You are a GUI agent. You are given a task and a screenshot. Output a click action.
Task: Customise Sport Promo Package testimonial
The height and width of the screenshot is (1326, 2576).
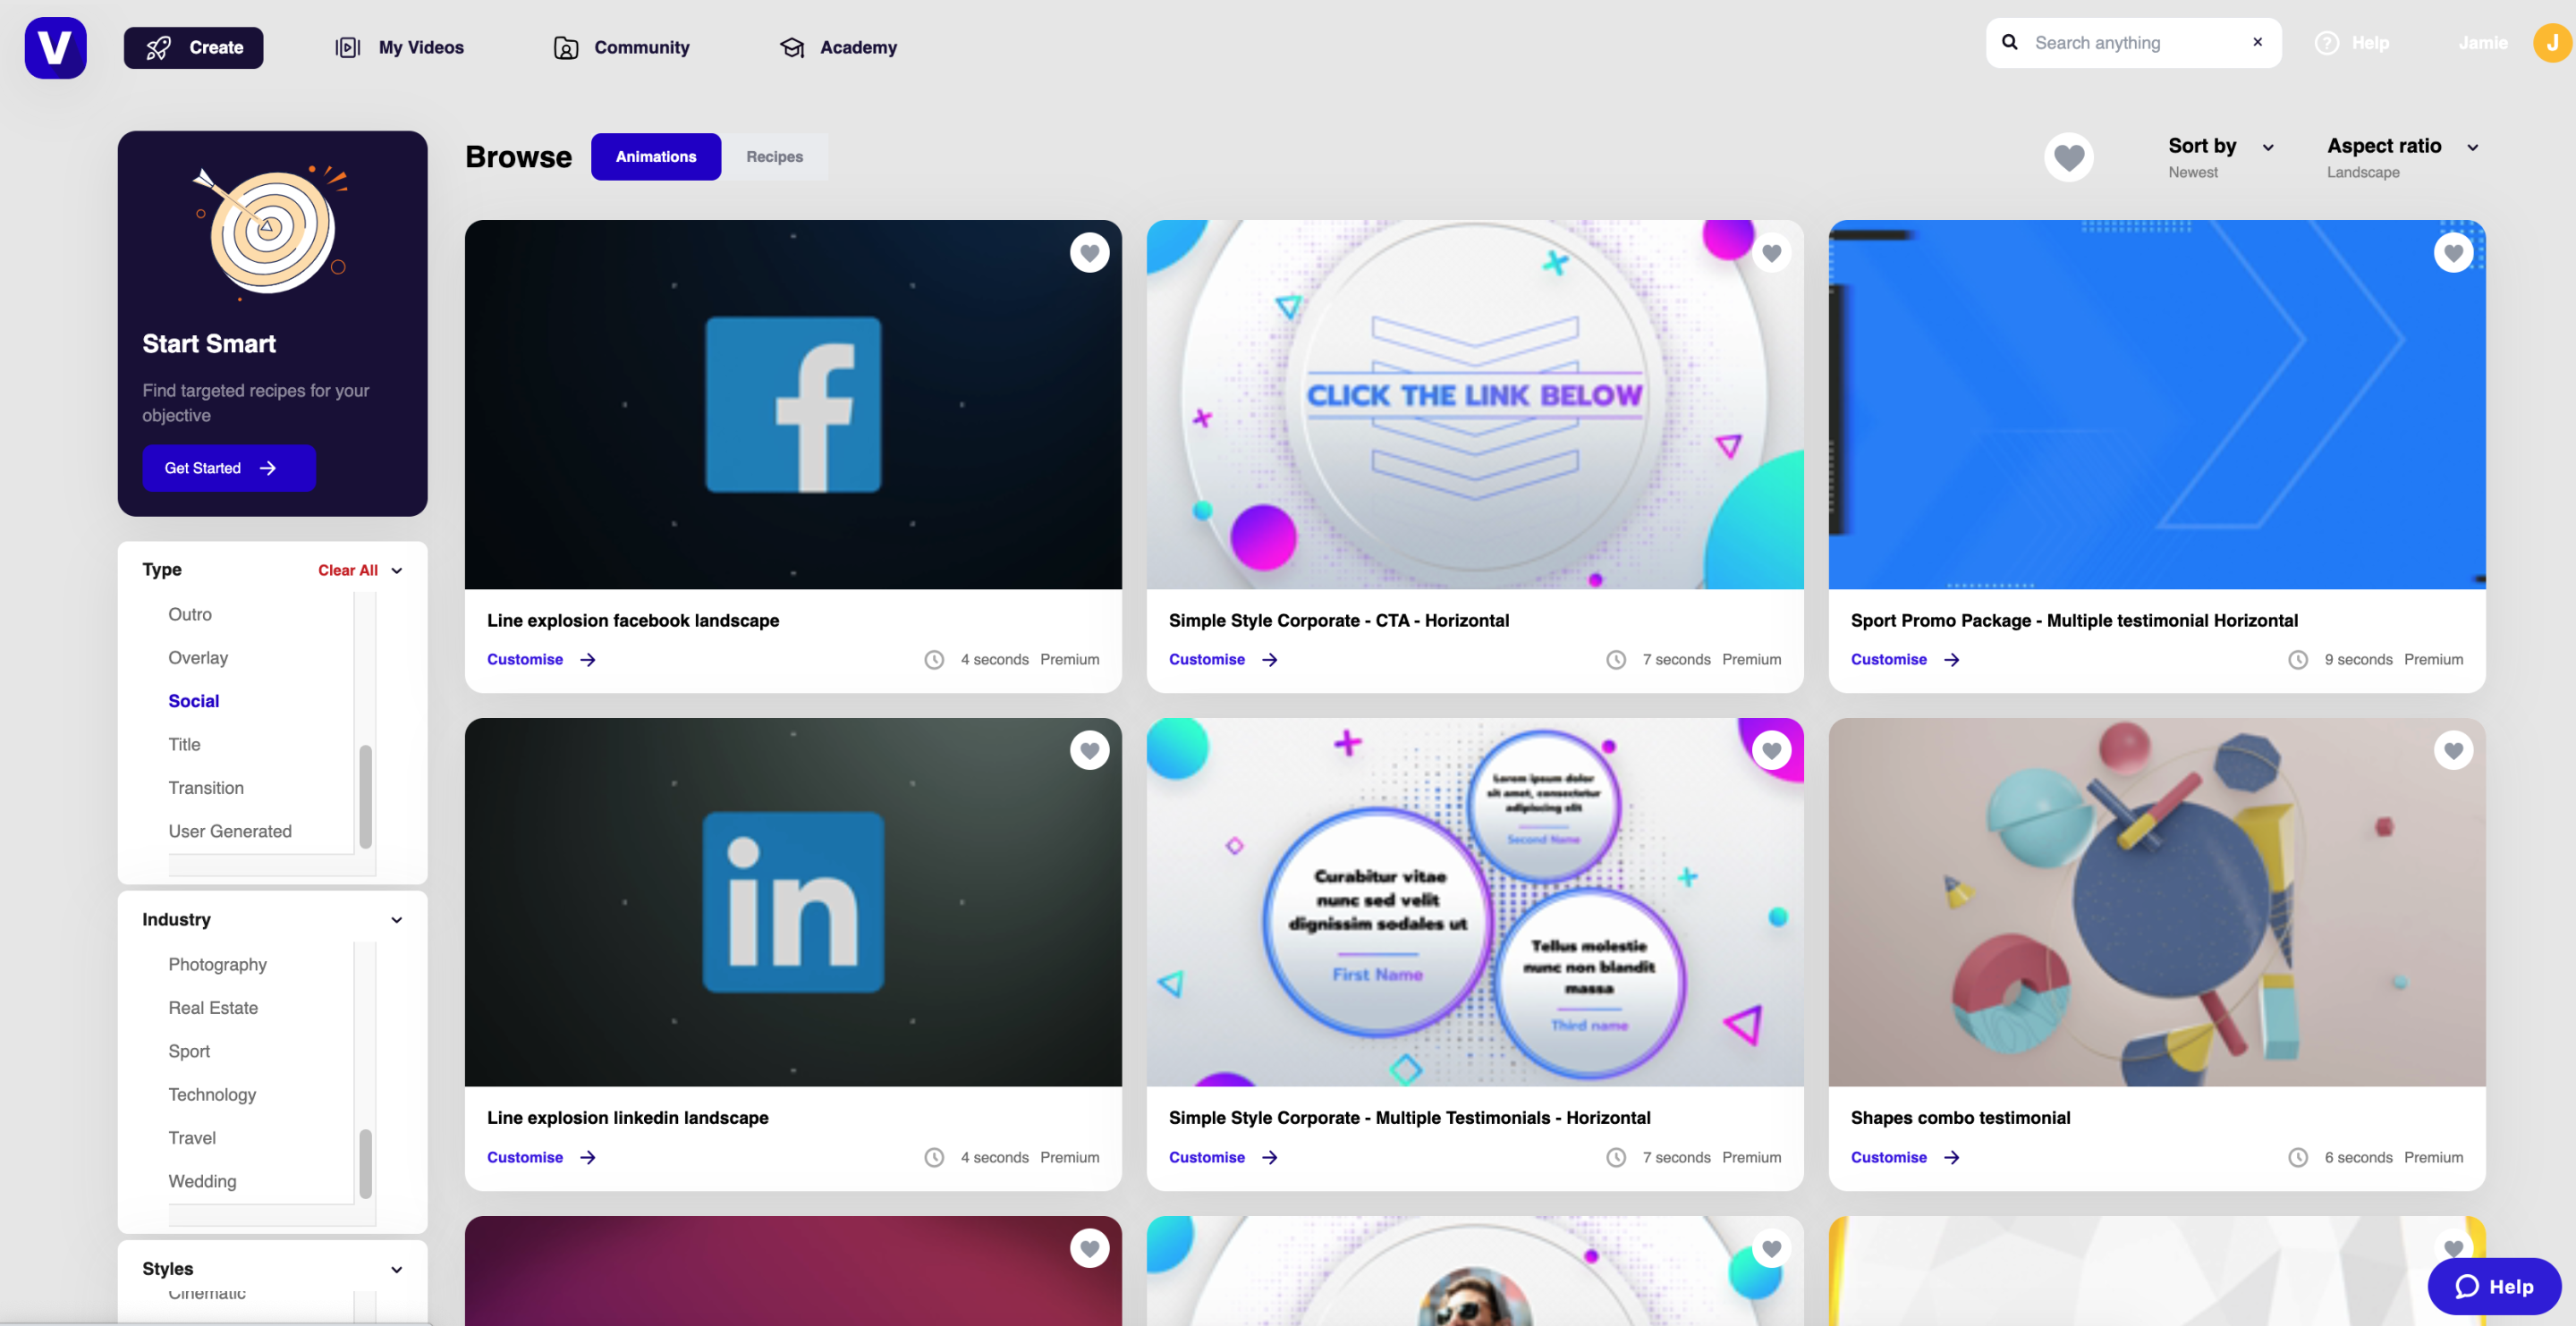coord(1905,660)
